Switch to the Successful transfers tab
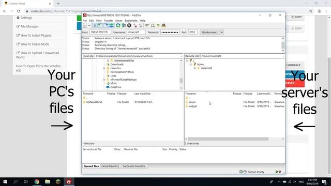This screenshot has height=186, width=331. pyautogui.click(x=134, y=166)
